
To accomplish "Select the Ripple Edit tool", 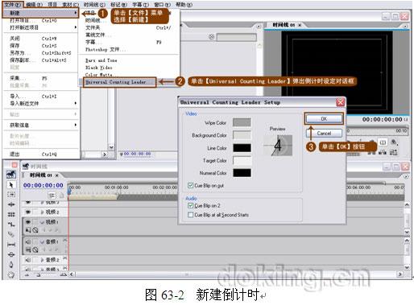I will [x=11, y=204].
